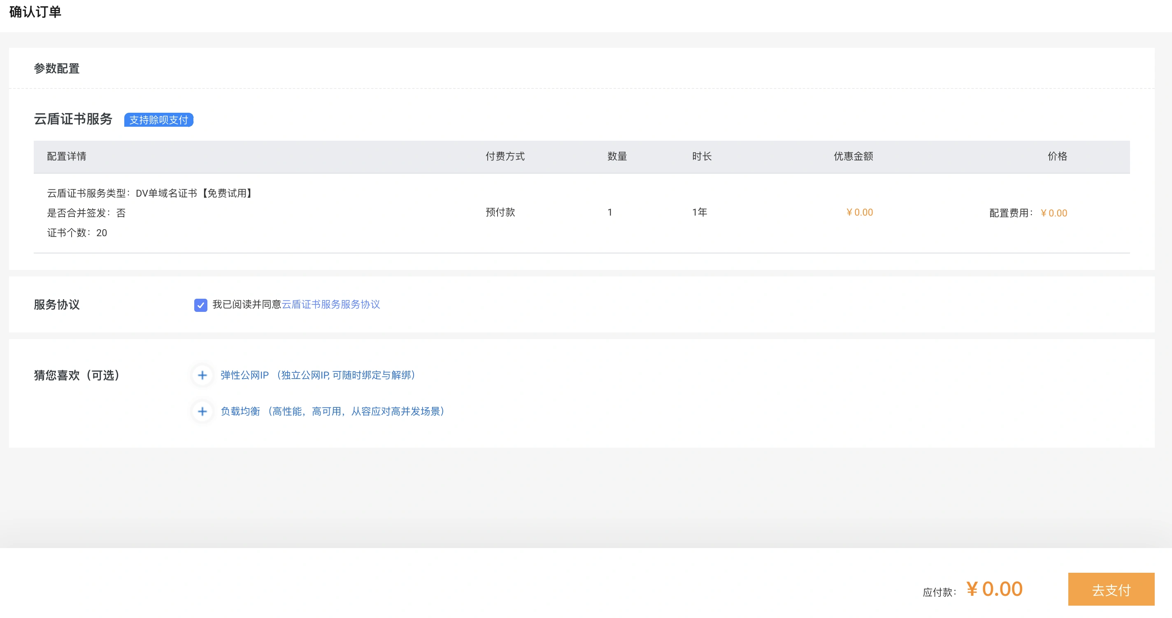Click the plus icon beside 负载均衡

pos(202,411)
